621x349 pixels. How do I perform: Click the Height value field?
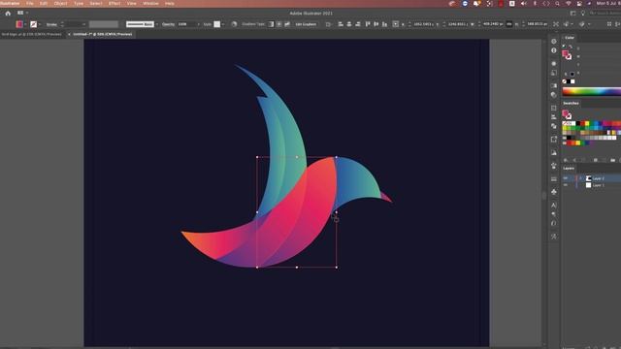click(537, 24)
